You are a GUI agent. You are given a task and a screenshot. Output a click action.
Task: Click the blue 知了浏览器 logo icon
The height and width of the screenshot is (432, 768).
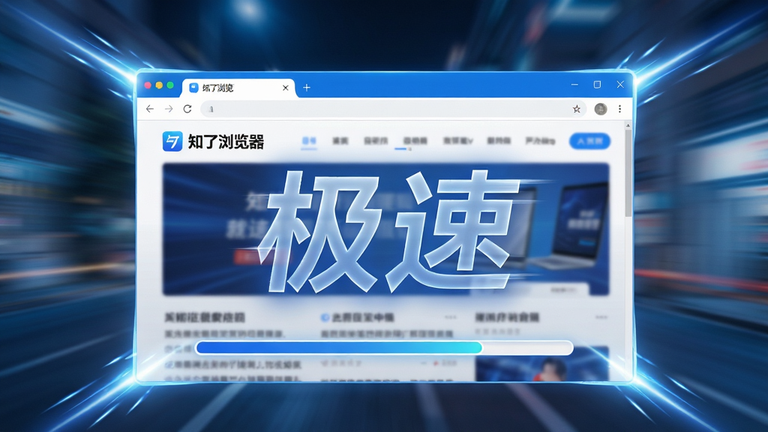[x=172, y=142]
